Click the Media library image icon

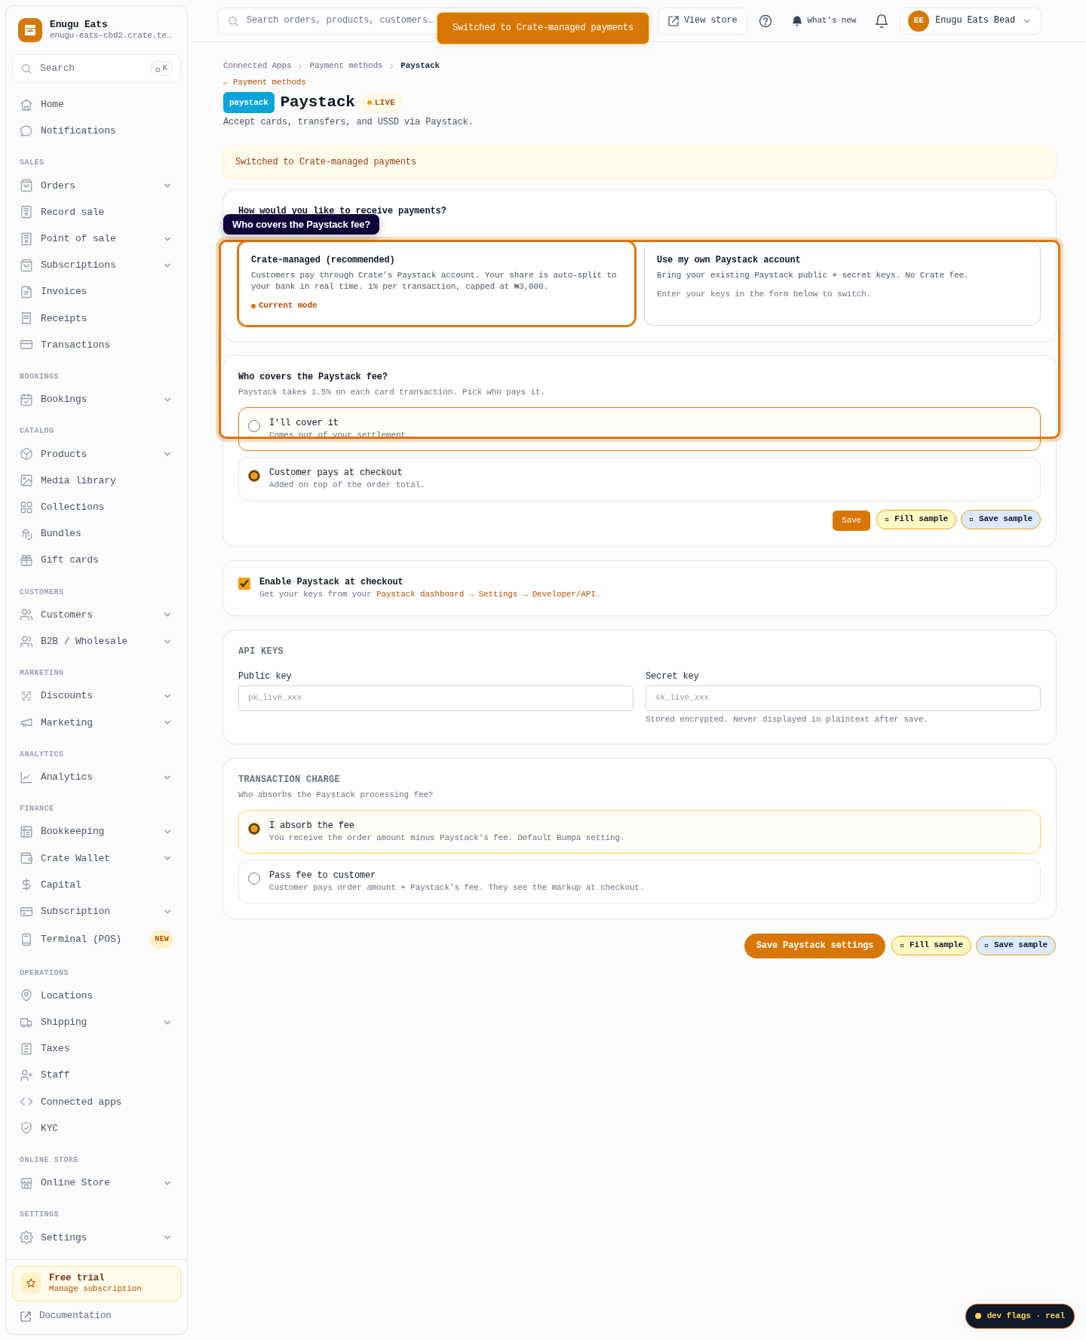26,480
